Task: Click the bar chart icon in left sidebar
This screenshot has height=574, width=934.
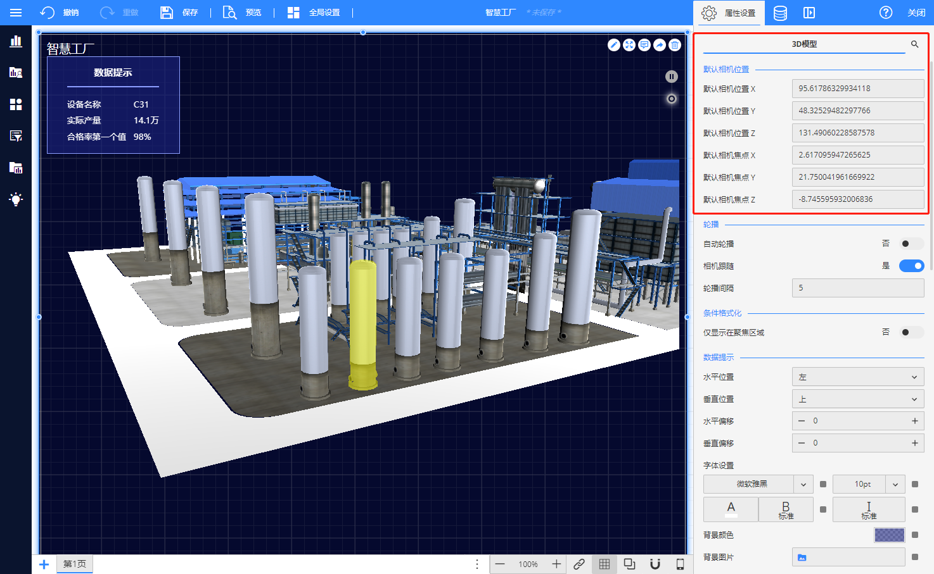Action: 16,41
